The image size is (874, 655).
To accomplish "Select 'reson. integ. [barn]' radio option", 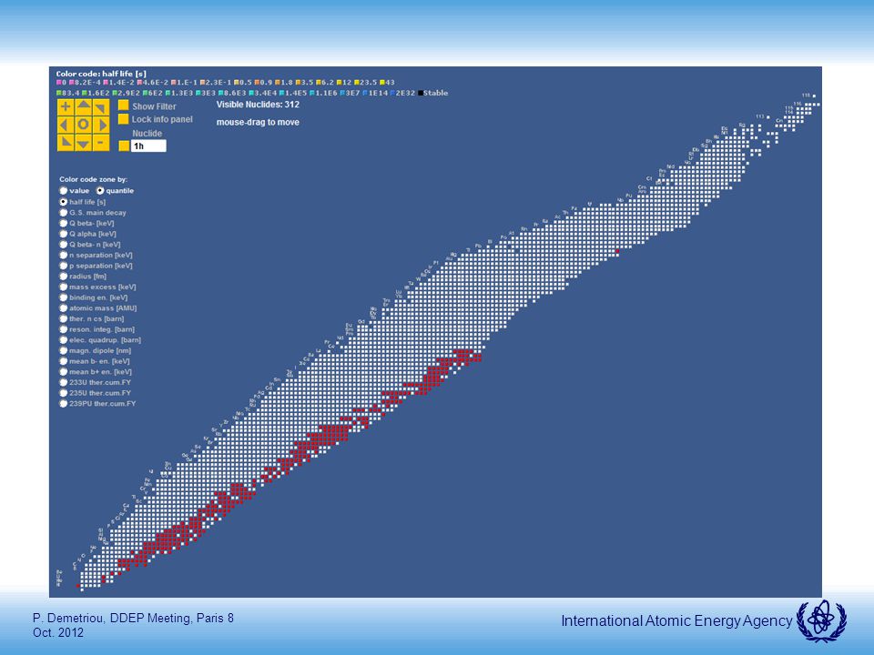I will (x=64, y=328).
